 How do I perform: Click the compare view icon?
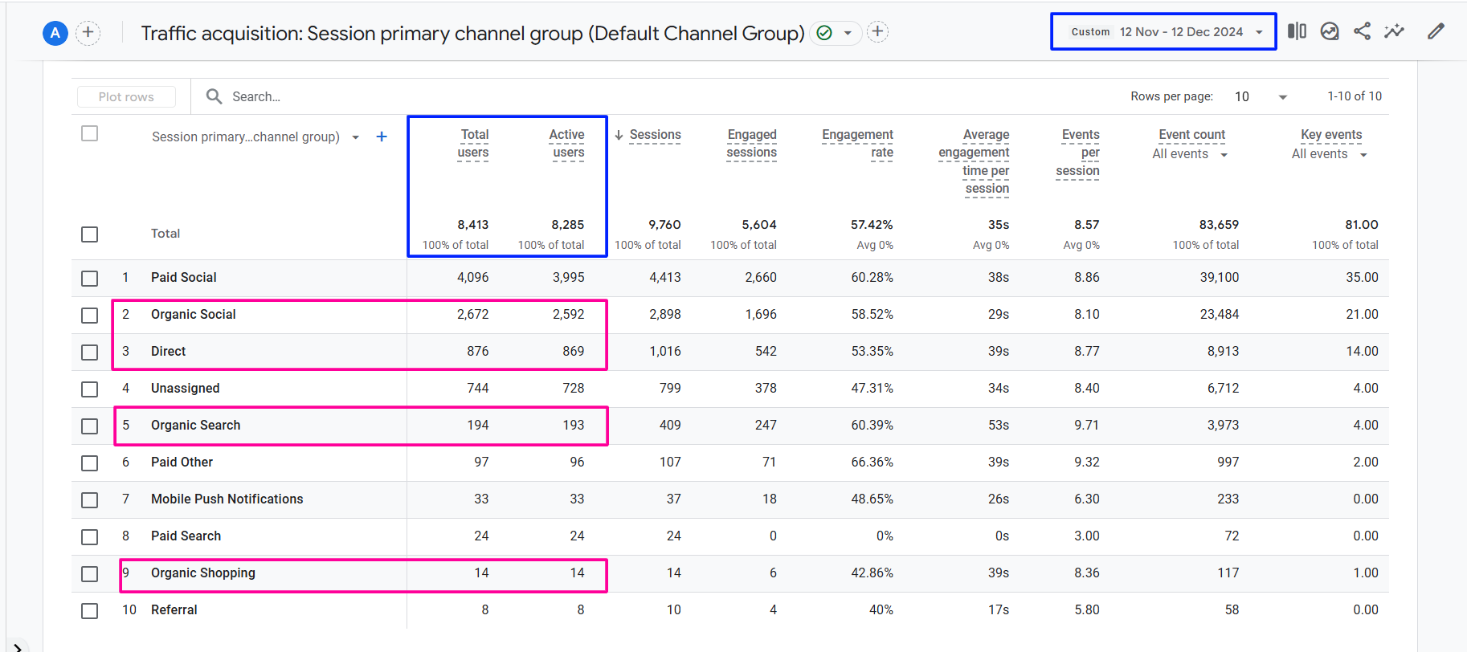click(1297, 31)
